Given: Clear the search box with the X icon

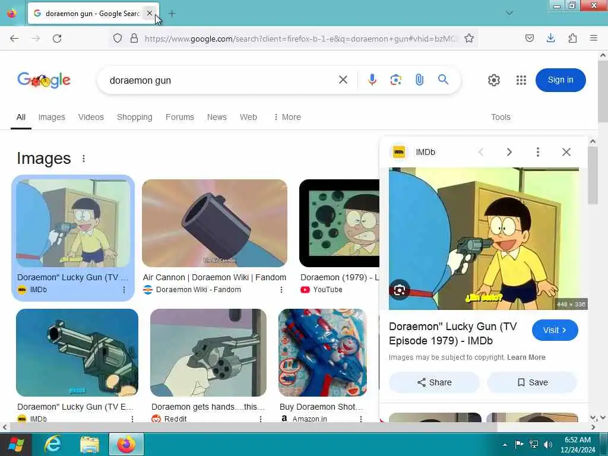Looking at the screenshot, I should click(x=343, y=80).
